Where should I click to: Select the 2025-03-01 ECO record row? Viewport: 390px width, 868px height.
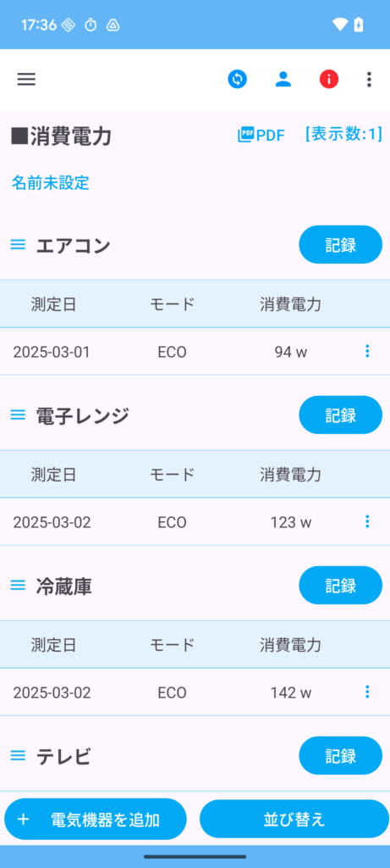tap(195, 352)
